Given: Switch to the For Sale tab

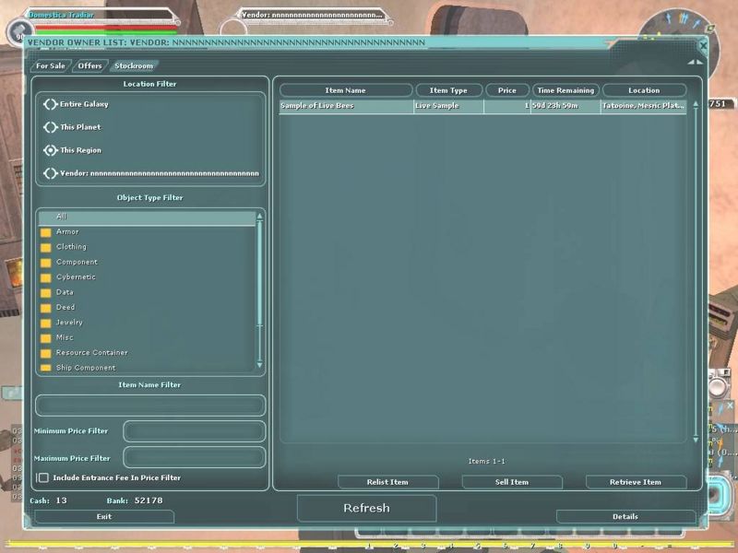Looking at the screenshot, I should point(50,65).
